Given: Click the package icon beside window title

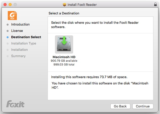Looking at the screenshot, I should point(65,5).
